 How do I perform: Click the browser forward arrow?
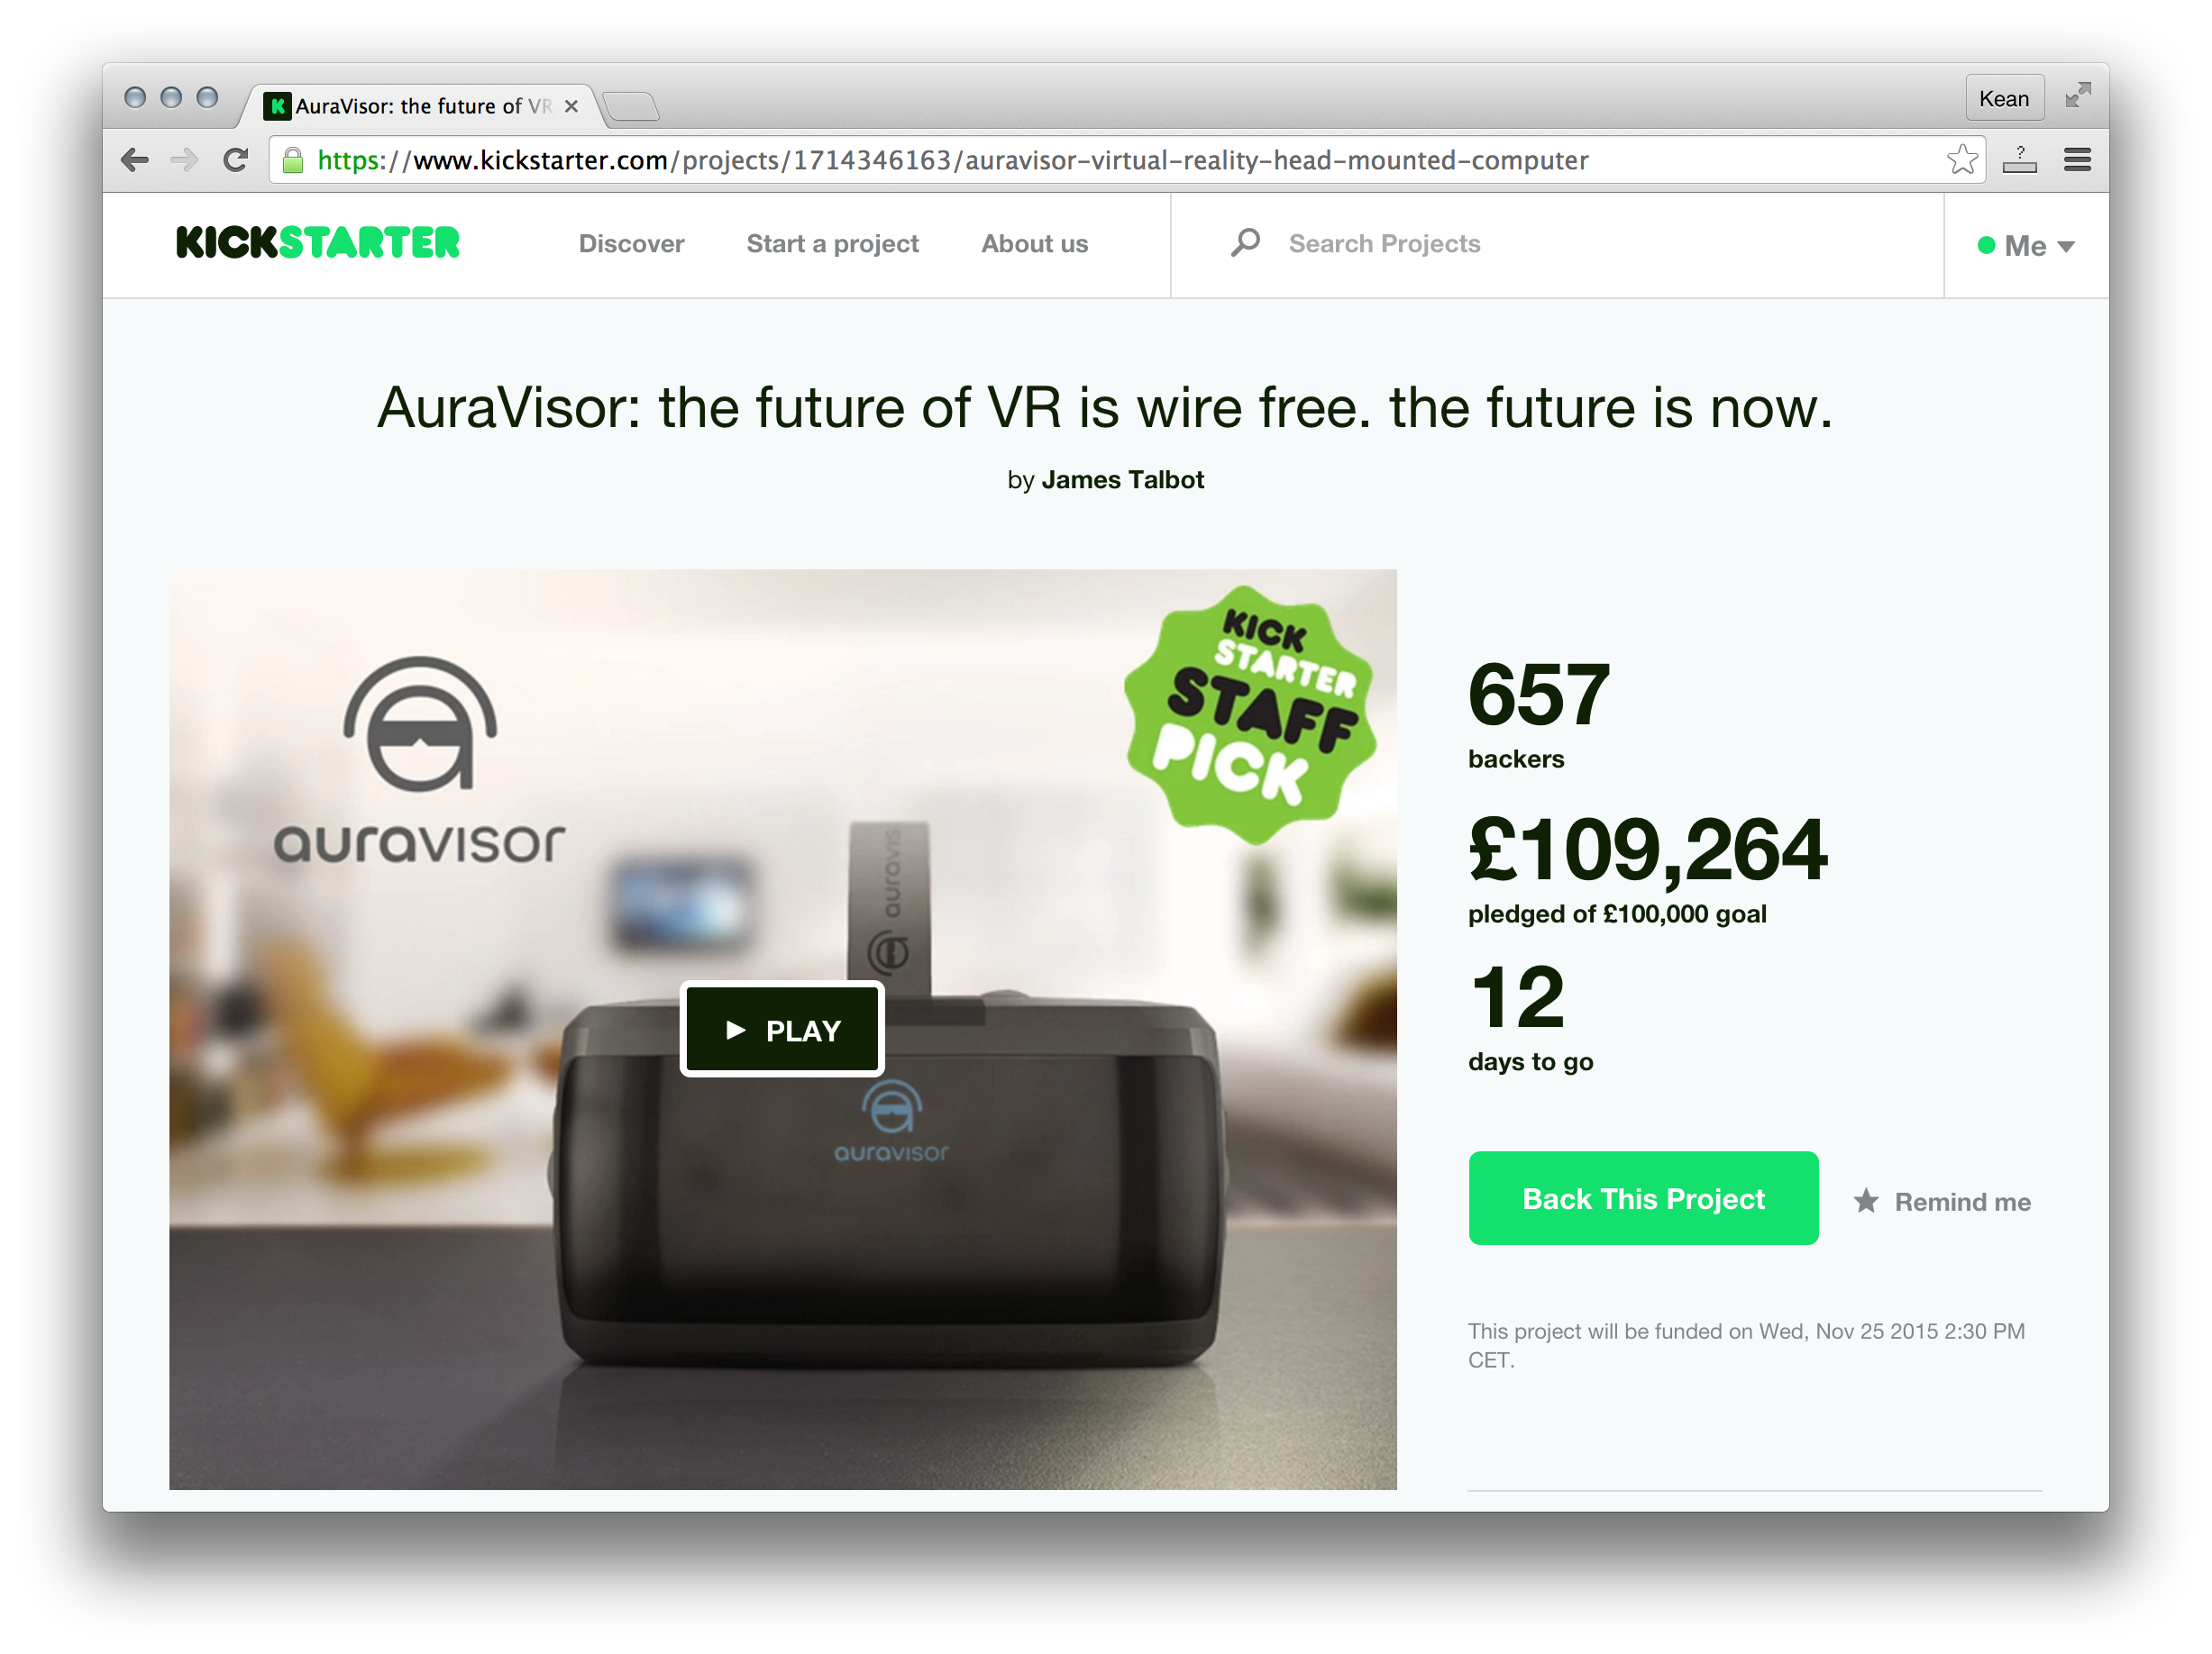tap(184, 159)
